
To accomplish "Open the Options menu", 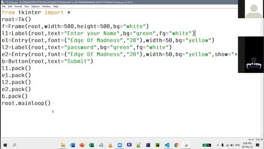I will point(35,7).
